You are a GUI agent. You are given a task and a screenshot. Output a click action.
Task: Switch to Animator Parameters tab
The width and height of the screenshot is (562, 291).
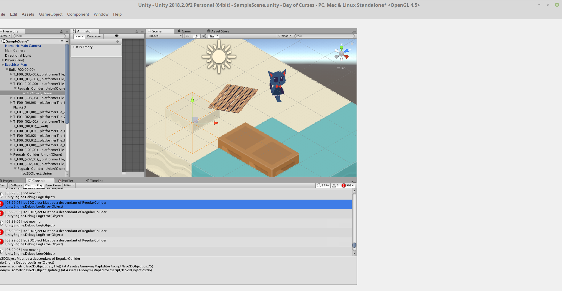[x=94, y=36]
